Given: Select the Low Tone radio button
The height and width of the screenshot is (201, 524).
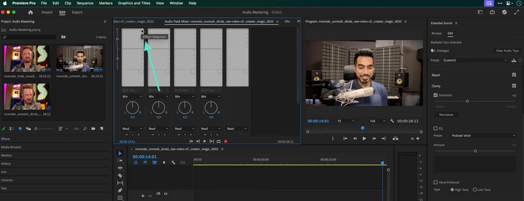Looking at the screenshot, I should [475, 190].
